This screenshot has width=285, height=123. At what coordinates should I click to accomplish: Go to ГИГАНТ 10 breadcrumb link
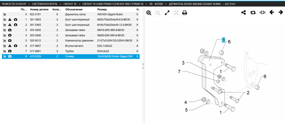70,4
